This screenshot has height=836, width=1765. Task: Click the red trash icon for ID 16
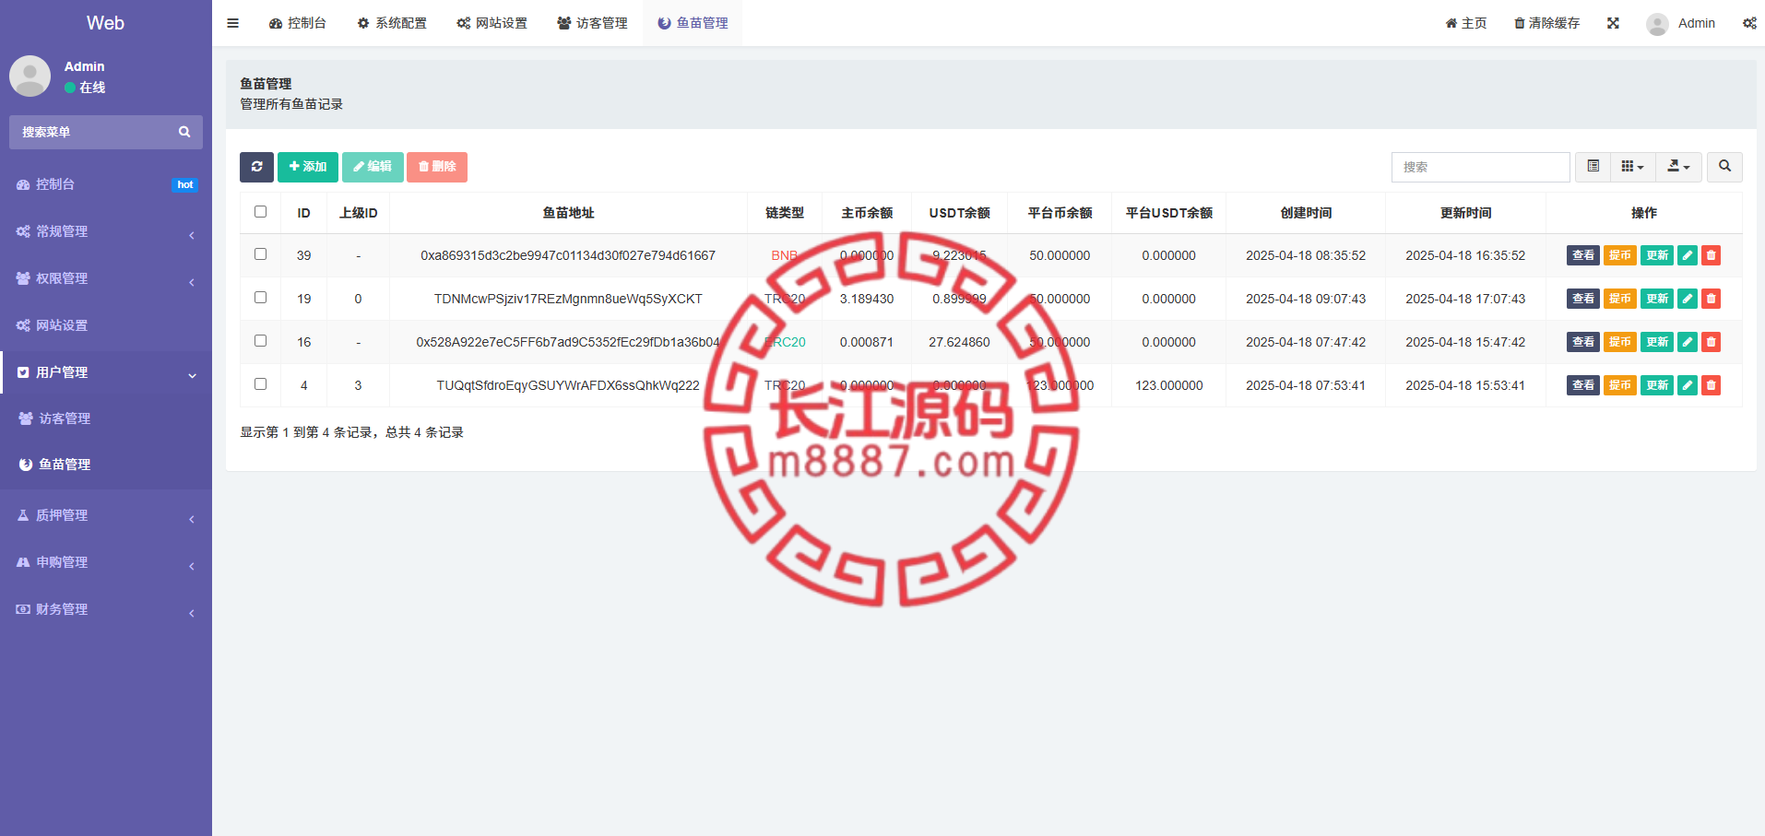pos(1711,342)
